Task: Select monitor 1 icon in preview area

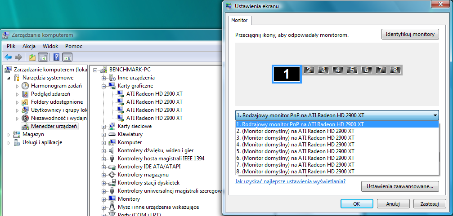Action: point(287,74)
